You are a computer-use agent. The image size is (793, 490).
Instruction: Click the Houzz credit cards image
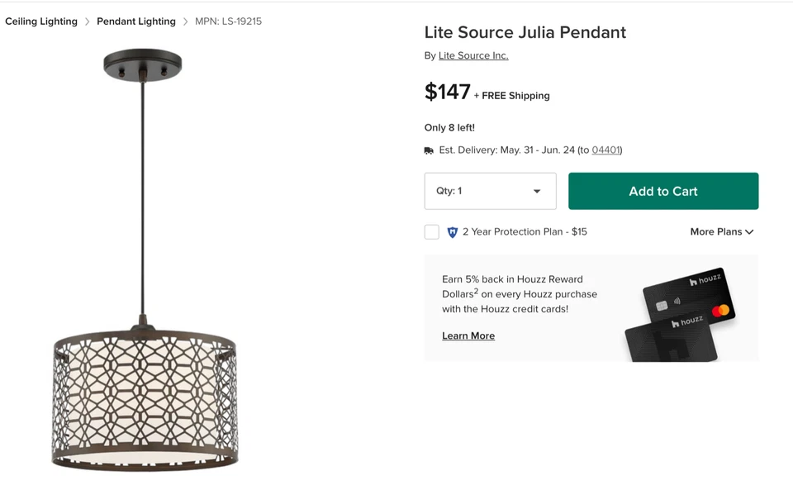(681, 315)
